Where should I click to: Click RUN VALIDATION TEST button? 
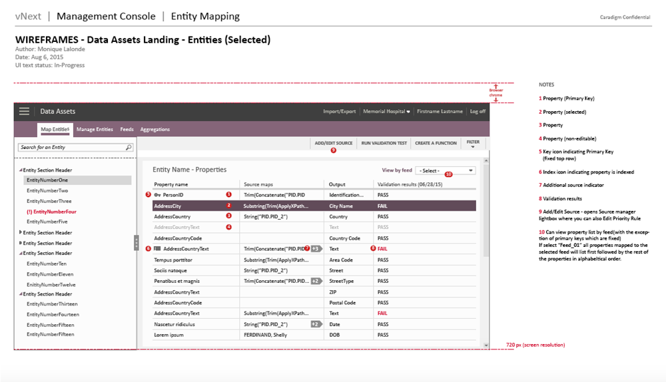point(384,143)
